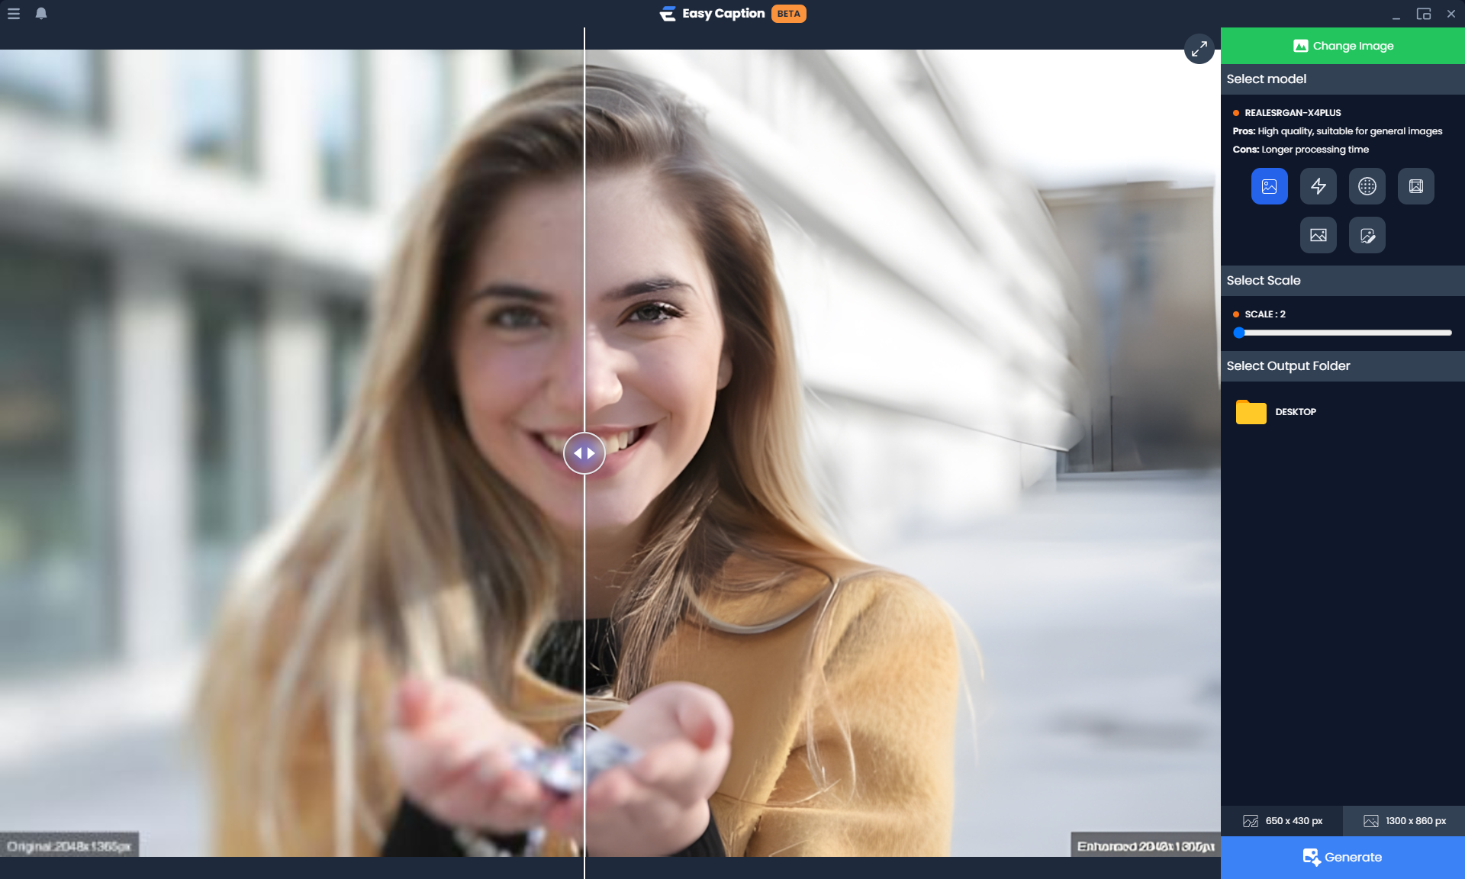This screenshot has width=1465, height=879.
Task: Select the framed picture model icon
Action: coord(1415,186)
